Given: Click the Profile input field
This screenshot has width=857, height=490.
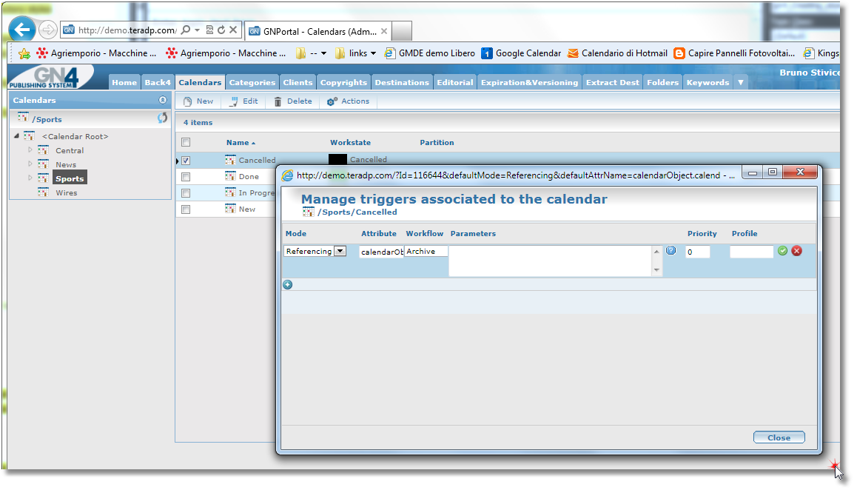Looking at the screenshot, I should [x=751, y=252].
